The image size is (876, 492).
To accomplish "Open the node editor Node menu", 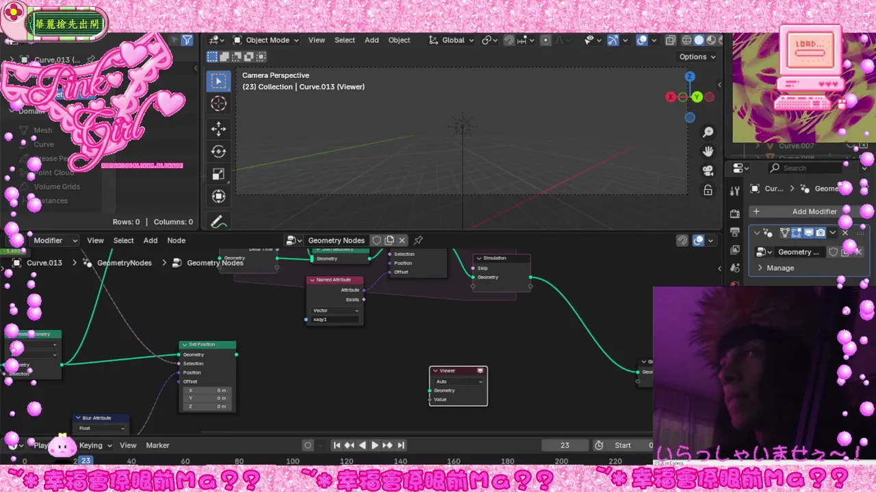I will pyautogui.click(x=177, y=241).
